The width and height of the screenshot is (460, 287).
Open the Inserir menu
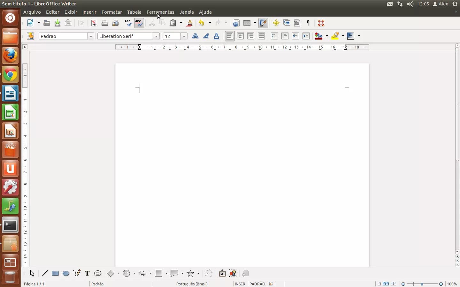tap(89, 12)
